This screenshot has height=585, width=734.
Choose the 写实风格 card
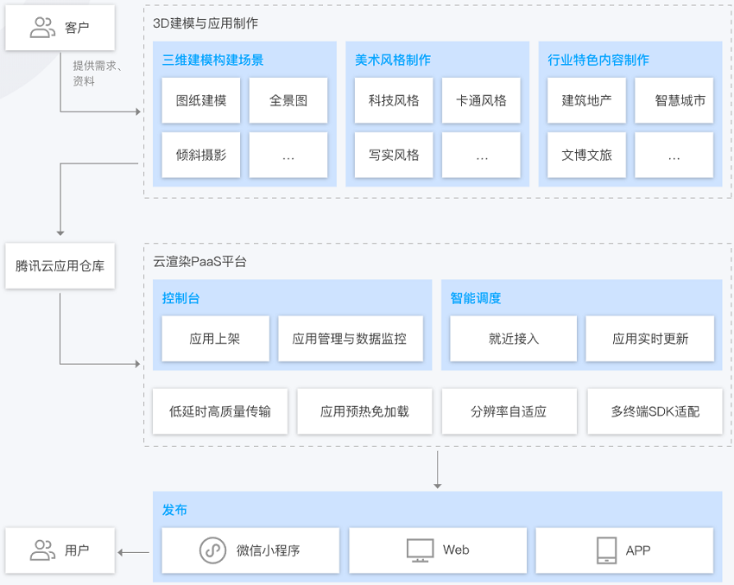pos(394,155)
